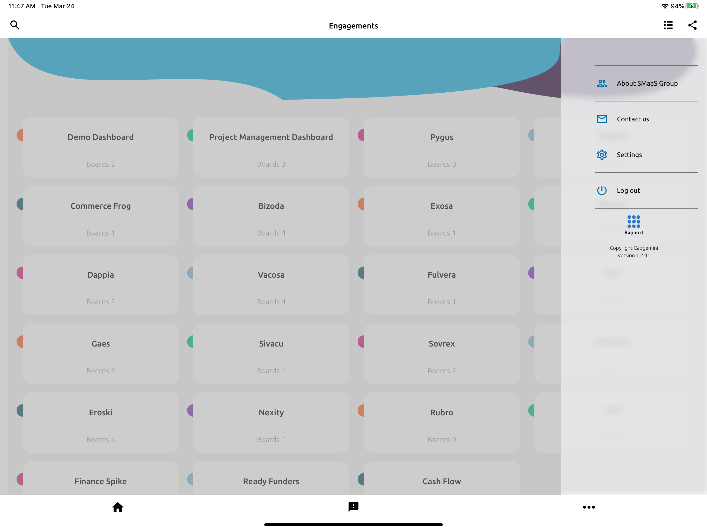
Task: Click "Copyright Capgemini" text
Action: 634,248
